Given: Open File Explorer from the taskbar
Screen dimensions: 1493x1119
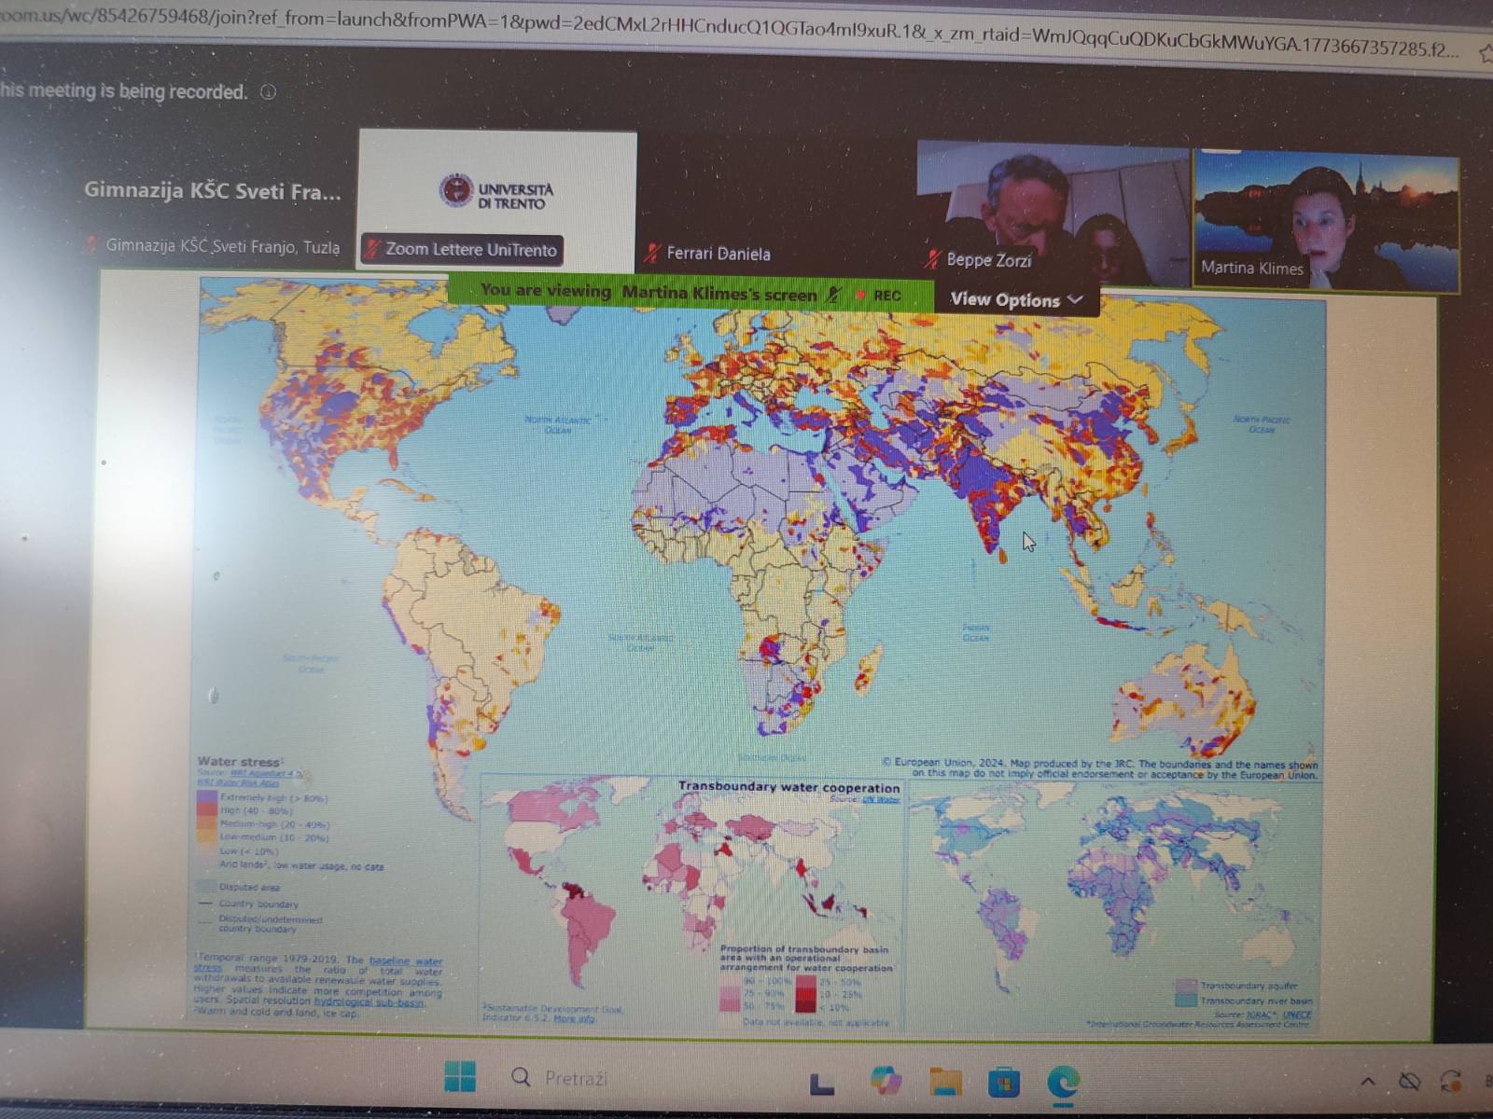Looking at the screenshot, I should tap(945, 1082).
